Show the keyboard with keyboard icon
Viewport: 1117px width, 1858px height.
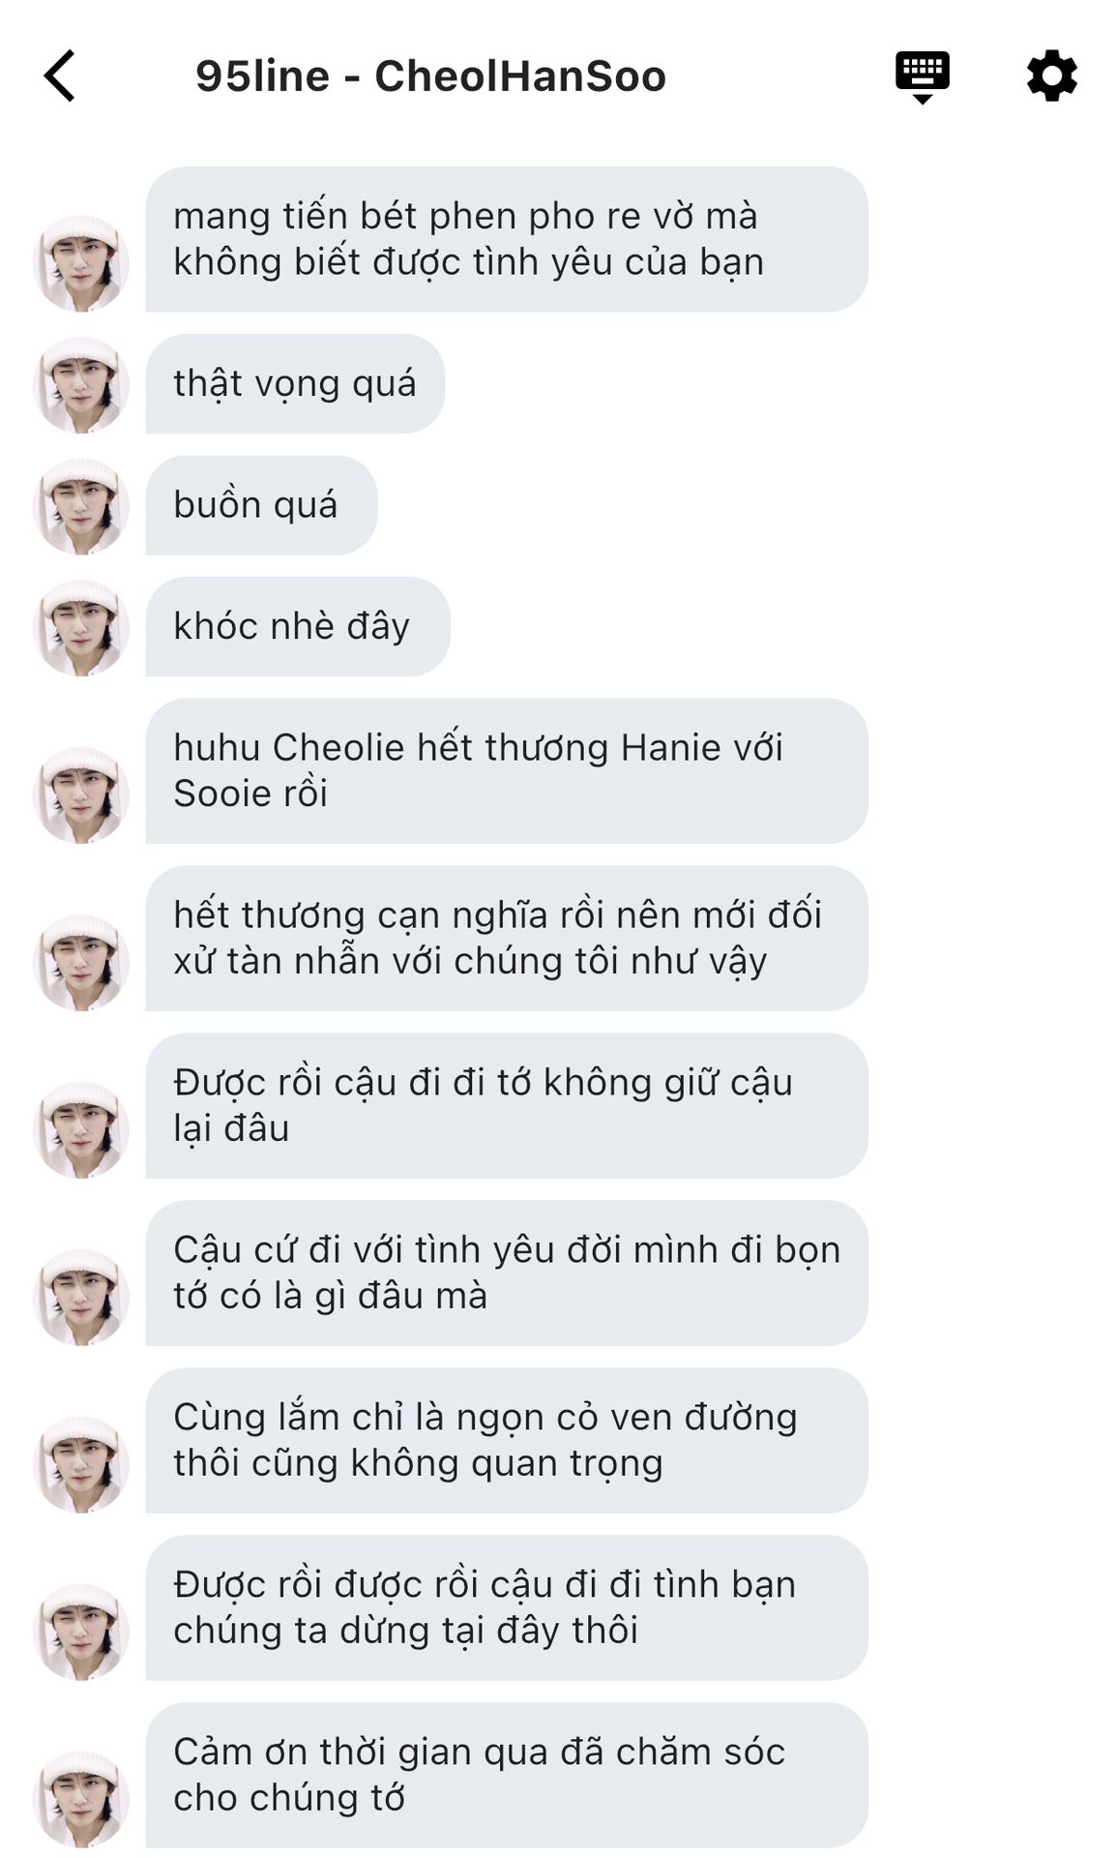[922, 76]
